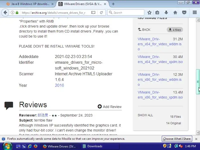The height and width of the screenshot is (150, 200).
Task: Click the 14 Original text
Action: click(x=173, y=123)
